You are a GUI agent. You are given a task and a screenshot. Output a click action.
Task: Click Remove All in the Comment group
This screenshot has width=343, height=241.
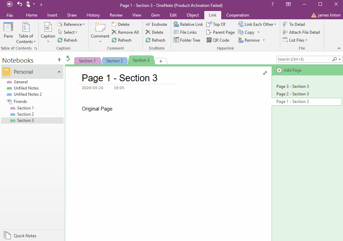pos(125,32)
